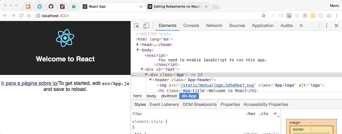Close the DevTools panel

click(x=336, y=26)
